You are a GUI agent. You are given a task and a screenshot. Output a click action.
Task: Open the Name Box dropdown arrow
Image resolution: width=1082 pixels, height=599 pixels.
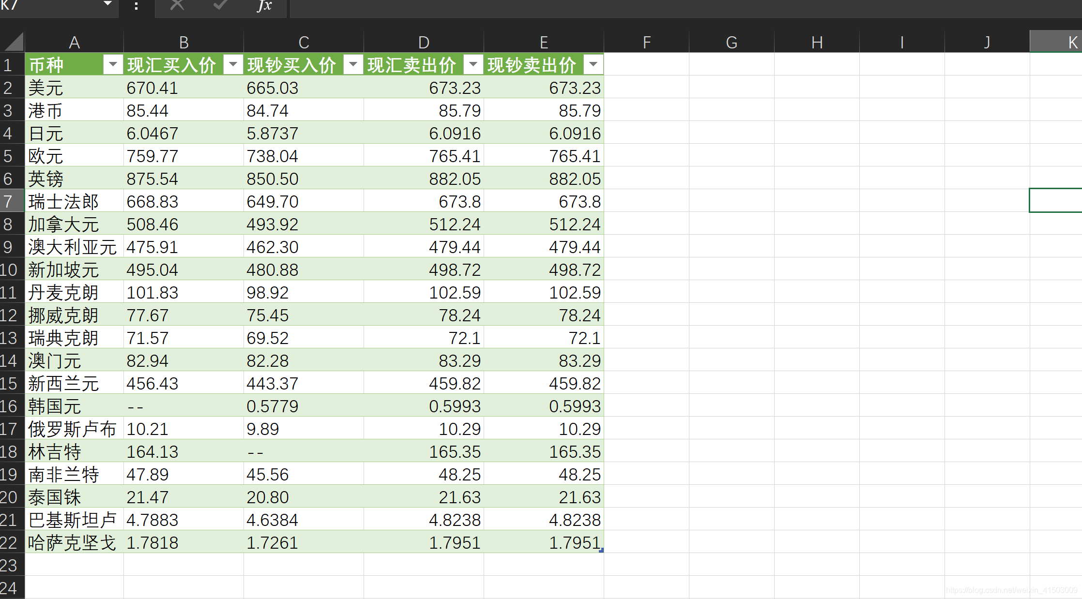[x=108, y=4]
